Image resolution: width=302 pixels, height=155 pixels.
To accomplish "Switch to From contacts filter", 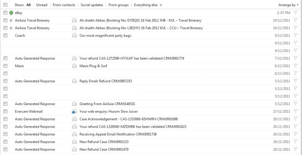I will tap(64, 5).
